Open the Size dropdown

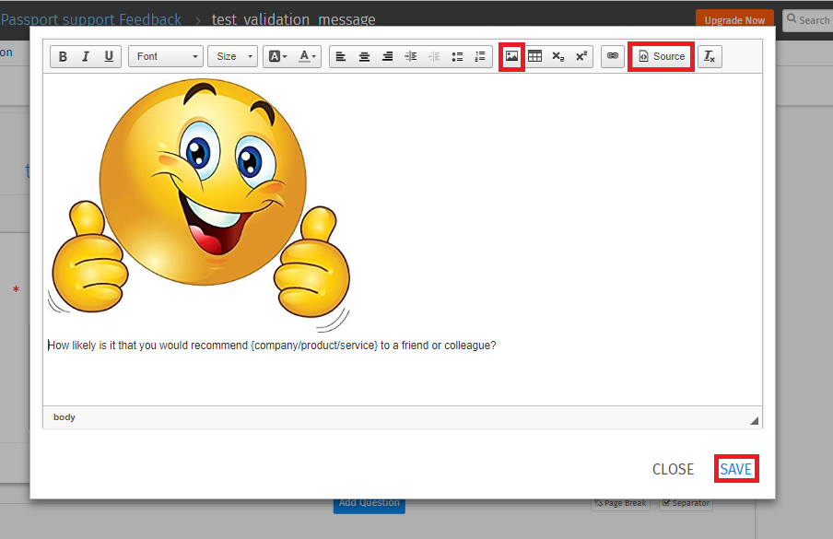click(232, 57)
